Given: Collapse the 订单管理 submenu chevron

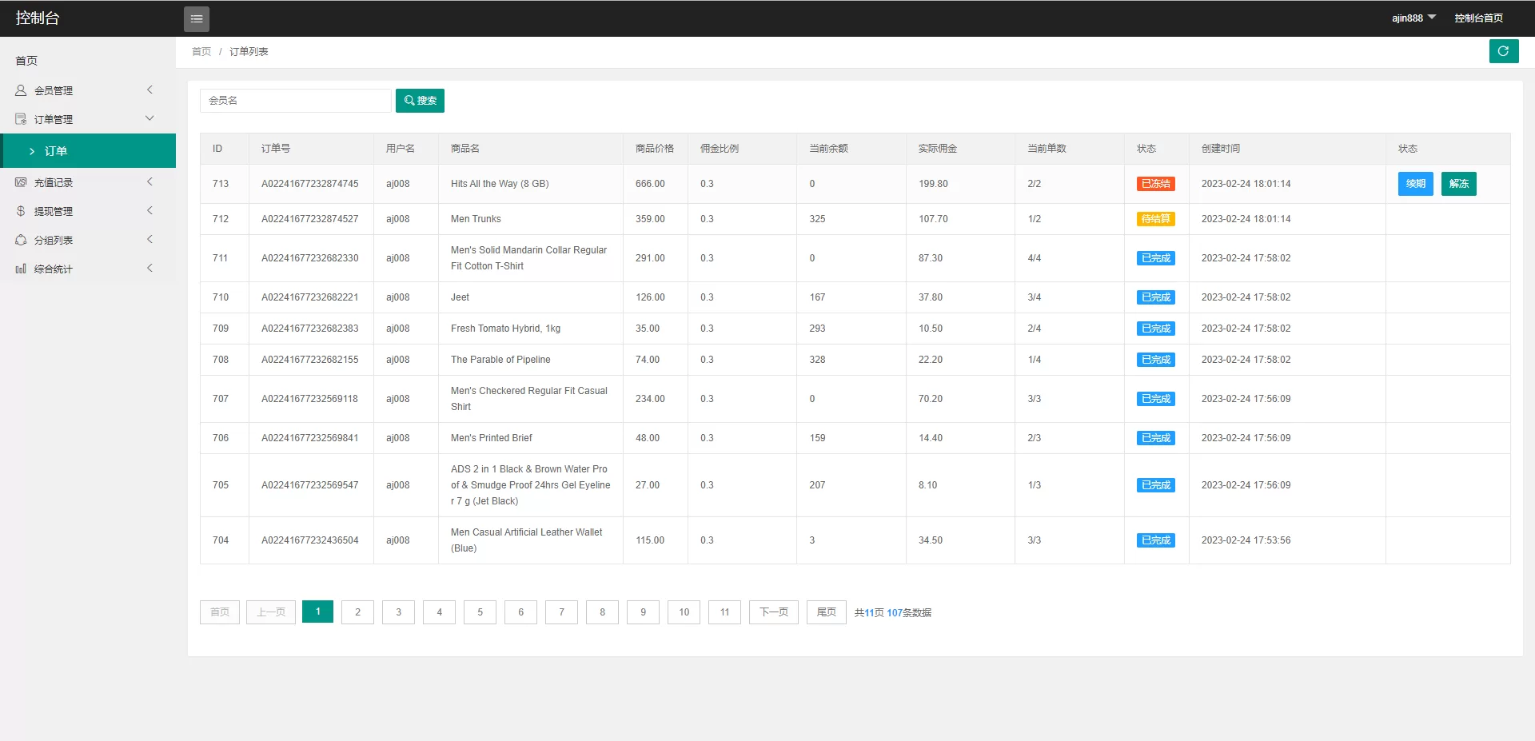Looking at the screenshot, I should (150, 119).
